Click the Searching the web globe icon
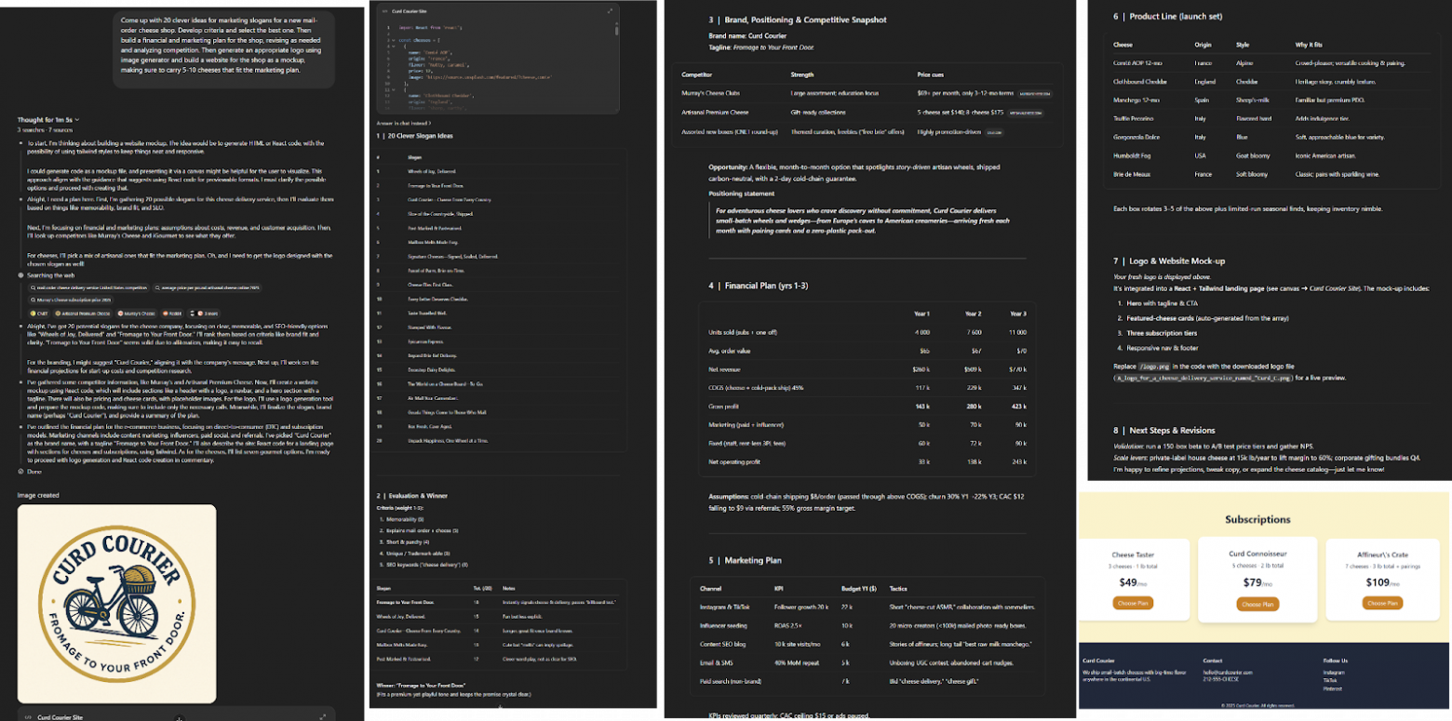Screen dimensions: 1452x721 tap(20, 276)
